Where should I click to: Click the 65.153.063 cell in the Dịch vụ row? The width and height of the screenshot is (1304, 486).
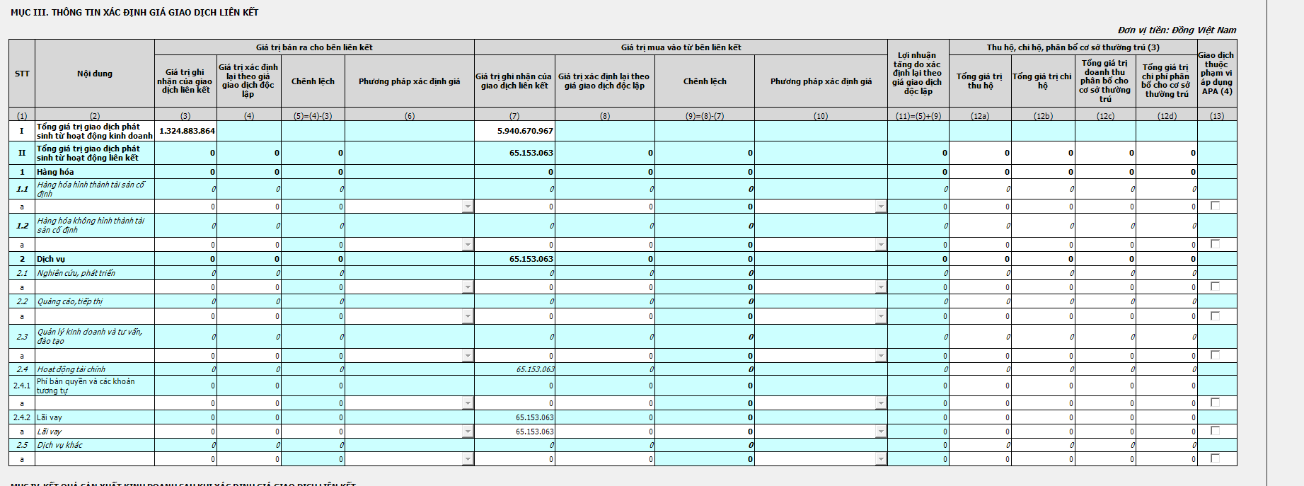pyautogui.click(x=514, y=259)
